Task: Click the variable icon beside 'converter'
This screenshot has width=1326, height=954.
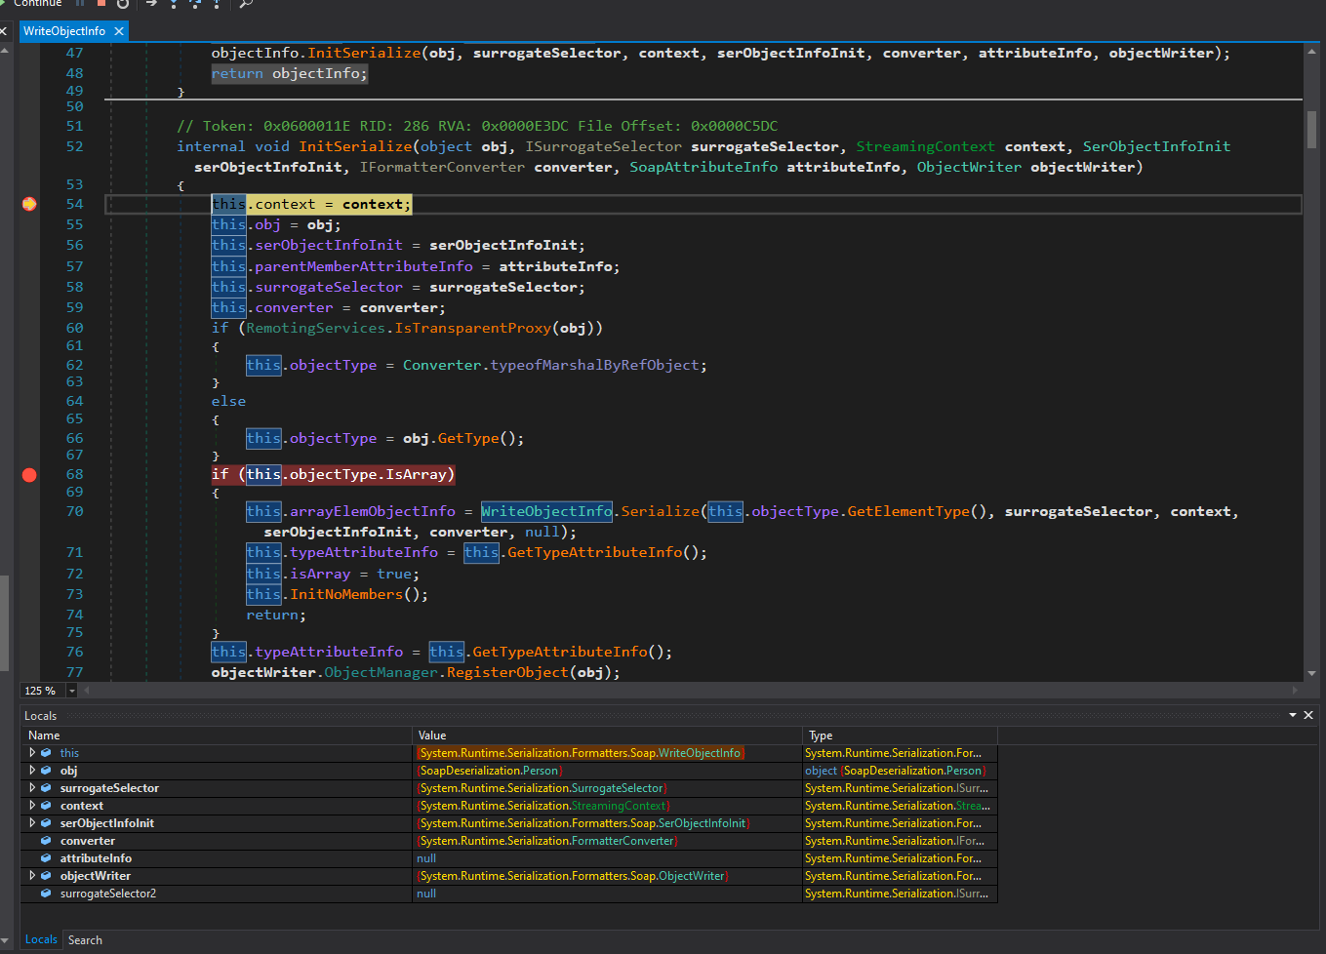Action: tap(46, 841)
